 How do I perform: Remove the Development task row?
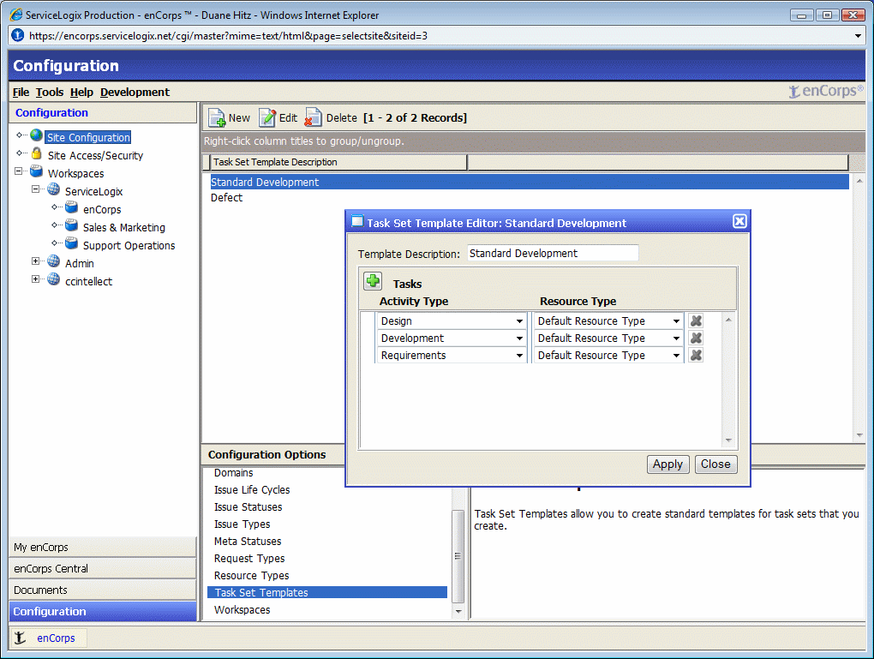[x=696, y=338]
